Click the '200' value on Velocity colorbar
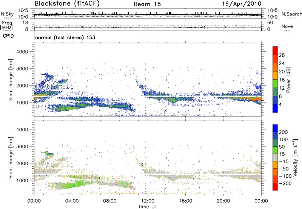The width and height of the screenshot is (302, 209). (x=284, y=132)
